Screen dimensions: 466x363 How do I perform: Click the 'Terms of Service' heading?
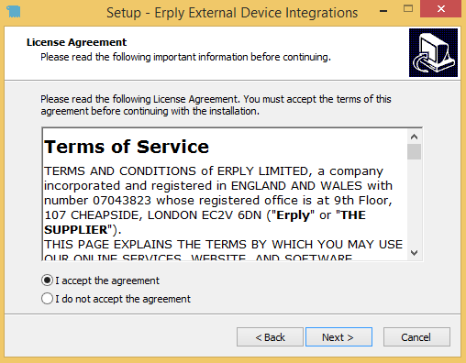point(127,147)
